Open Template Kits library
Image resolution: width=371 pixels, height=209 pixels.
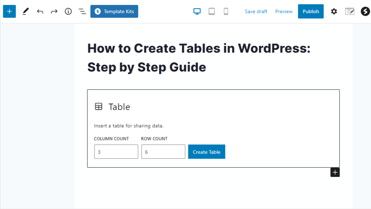point(114,11)
